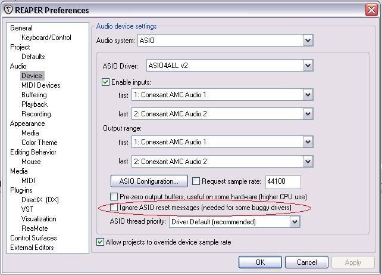Image resolution: width=382 pixels, height=275 pixels.
Task: Select Project in the preferences tree
Action: (x=20, y=47)
